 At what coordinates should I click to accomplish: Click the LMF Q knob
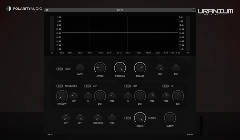tap(88, 96)
